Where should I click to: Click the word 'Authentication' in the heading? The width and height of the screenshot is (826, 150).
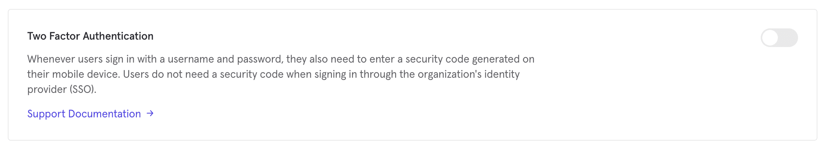pyautogui.click(x=118, y=36)
